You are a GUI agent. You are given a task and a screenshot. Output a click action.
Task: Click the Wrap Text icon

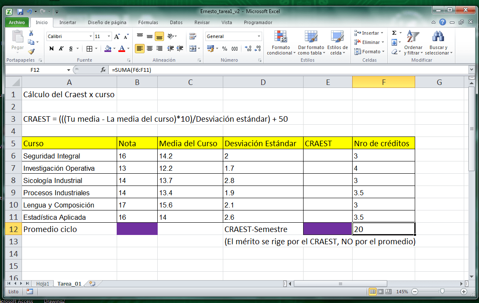click(x=193, y=36)
